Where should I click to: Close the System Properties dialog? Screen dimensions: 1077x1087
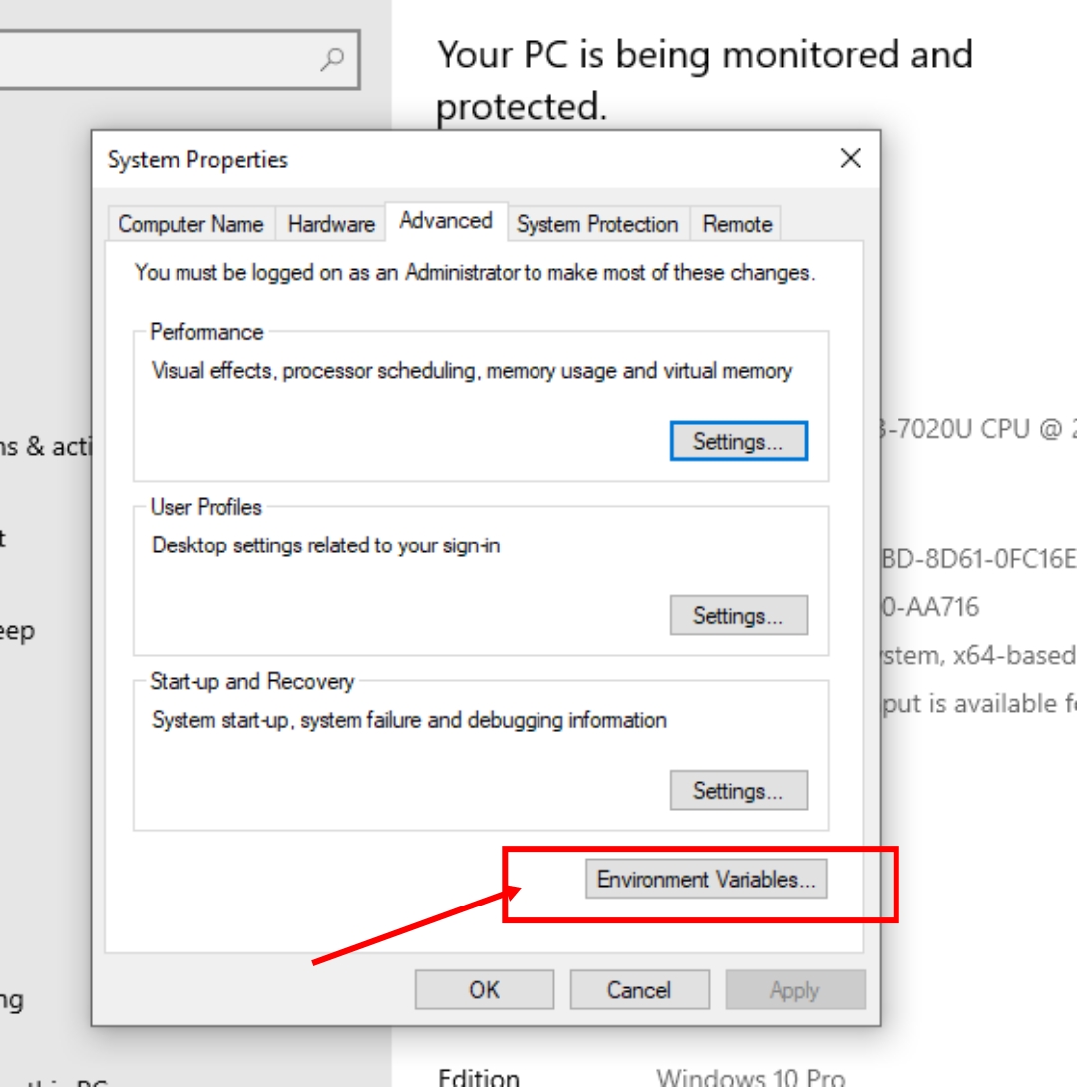[x=850, y=158]
